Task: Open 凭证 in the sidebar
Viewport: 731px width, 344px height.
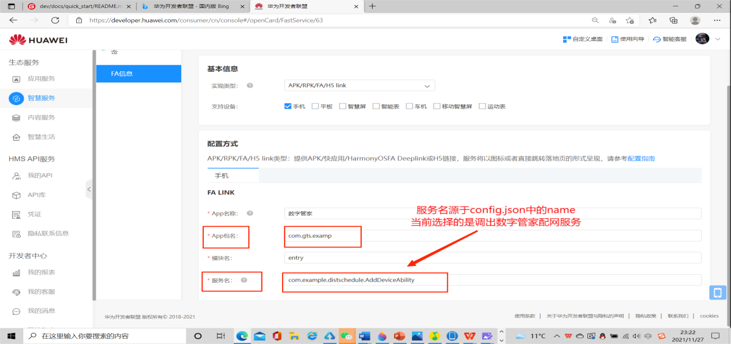Action: (x=34, y=214)
